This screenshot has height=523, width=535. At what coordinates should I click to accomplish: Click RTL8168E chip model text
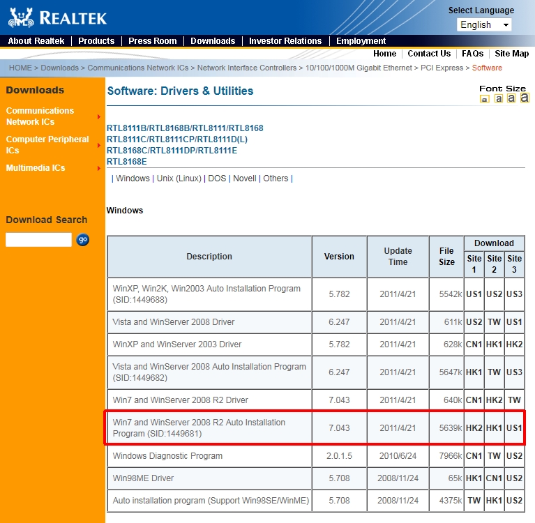126,162
